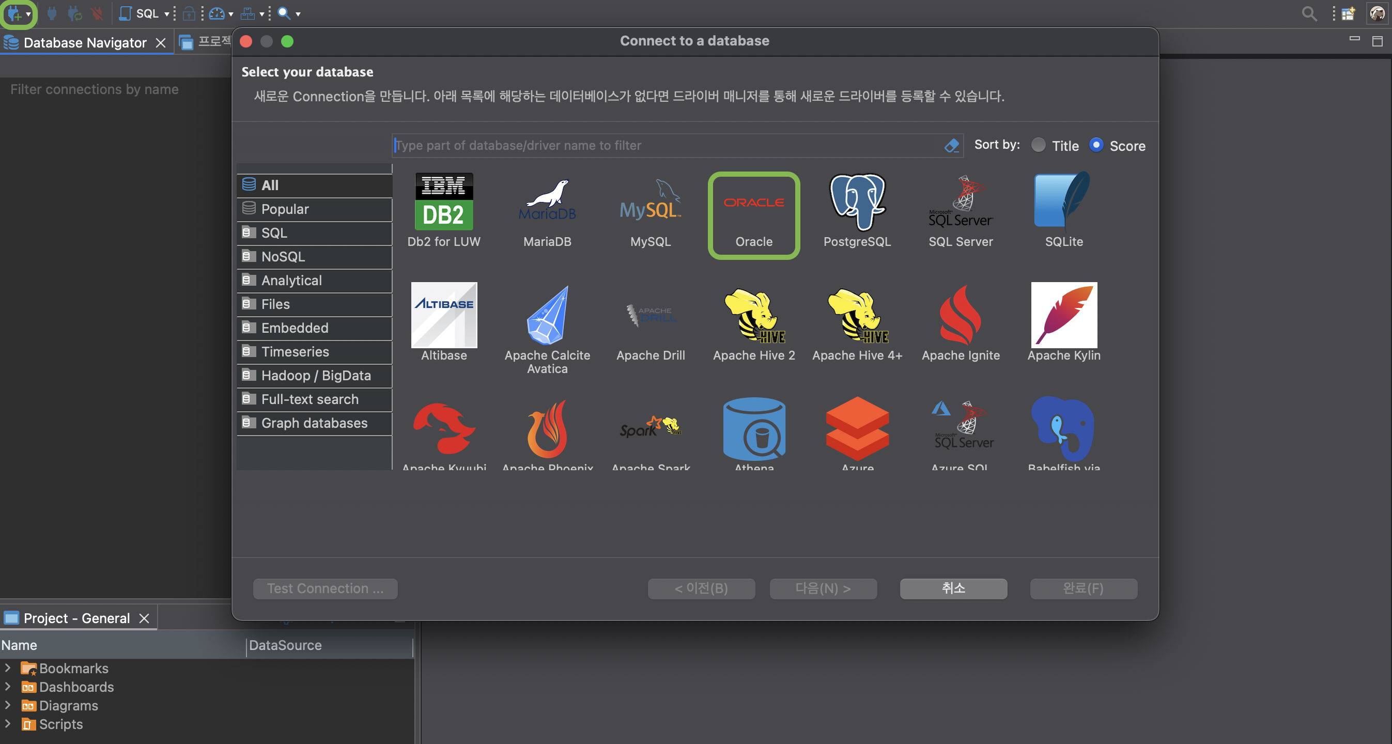Open the blue search magnifier dropdown arrow
The image size is (1392, 744).
click(298, 14)
